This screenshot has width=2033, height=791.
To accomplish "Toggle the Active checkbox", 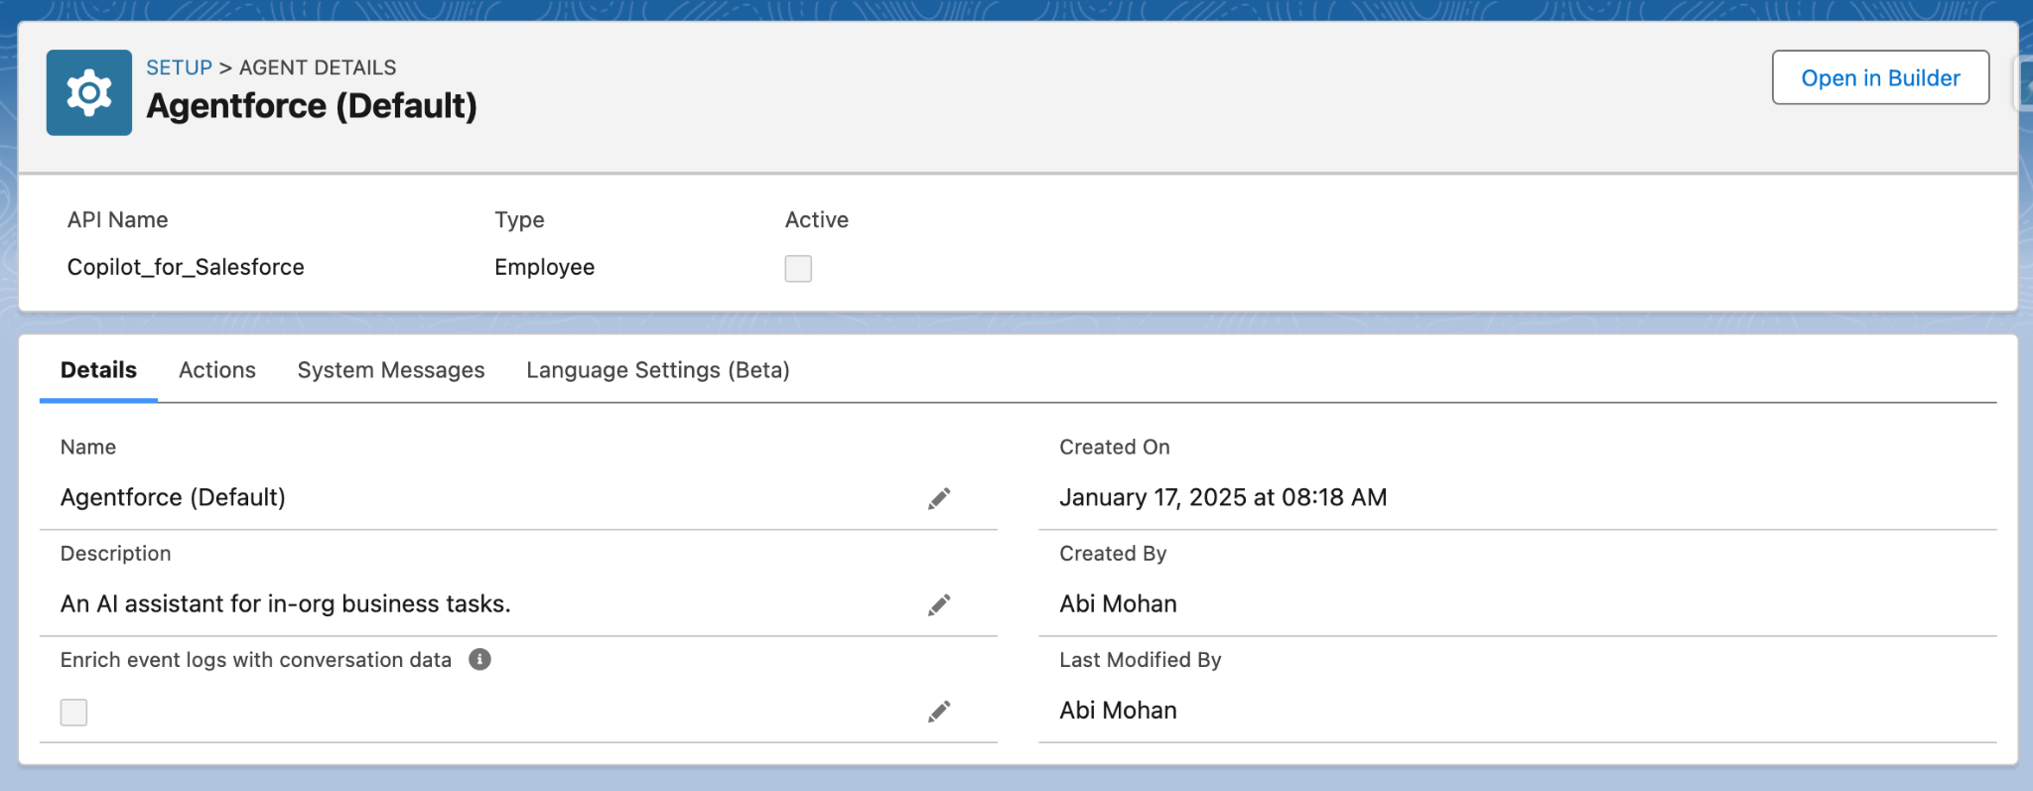I will click(x=798, y=268).
